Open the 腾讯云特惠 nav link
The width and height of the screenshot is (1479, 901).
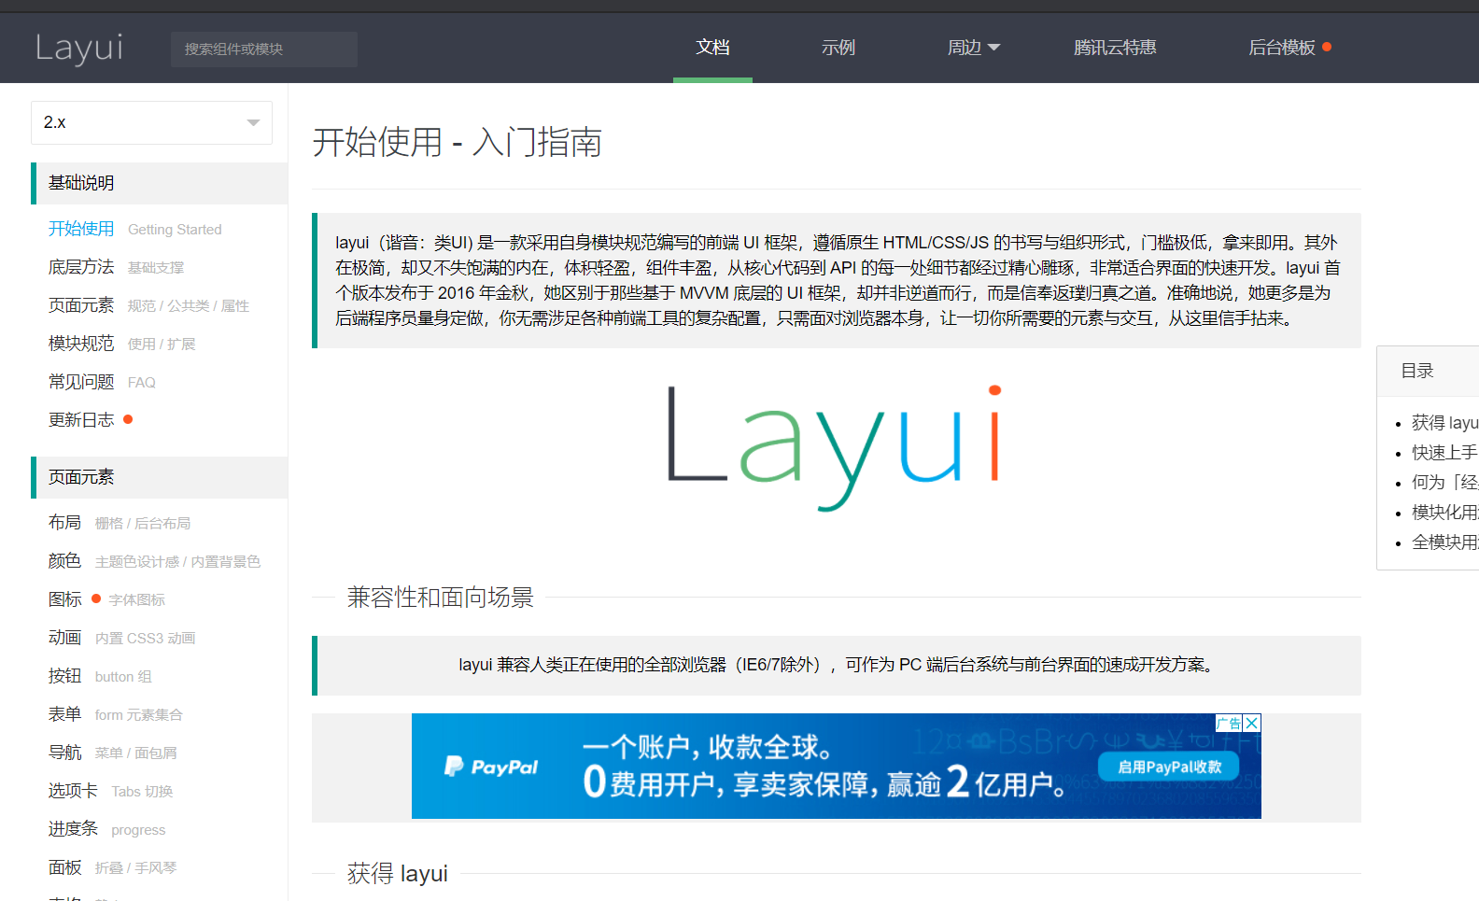click(1115, 48)
